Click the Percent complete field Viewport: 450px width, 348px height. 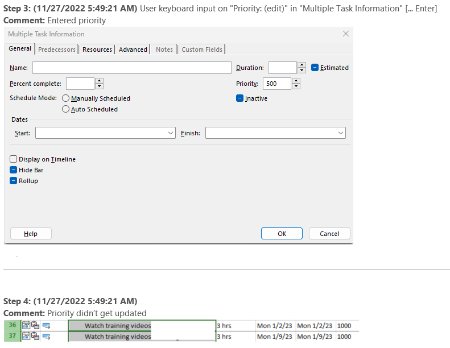[x=80, y=84]
